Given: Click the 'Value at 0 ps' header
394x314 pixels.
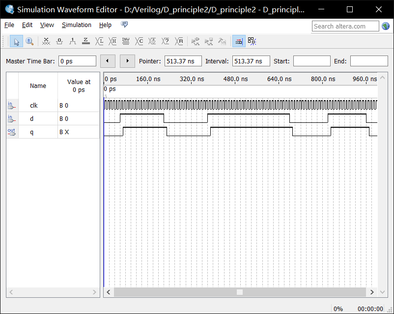Looking at the screenshot, I should 79,86.
